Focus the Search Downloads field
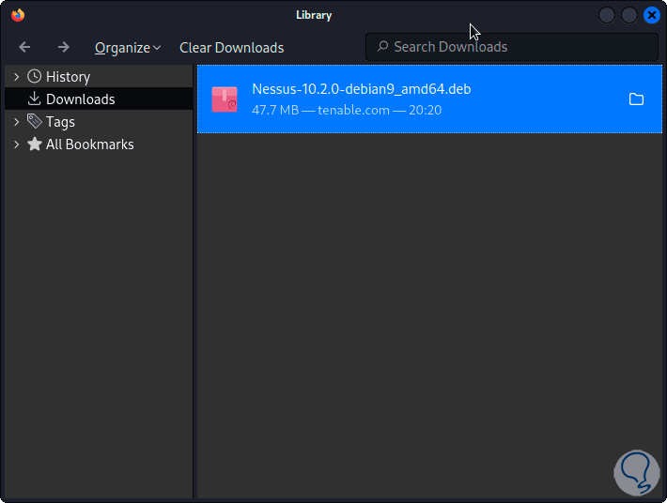This screenshot has height=503, width=667. pyautogui.click(x=512, y=47)
